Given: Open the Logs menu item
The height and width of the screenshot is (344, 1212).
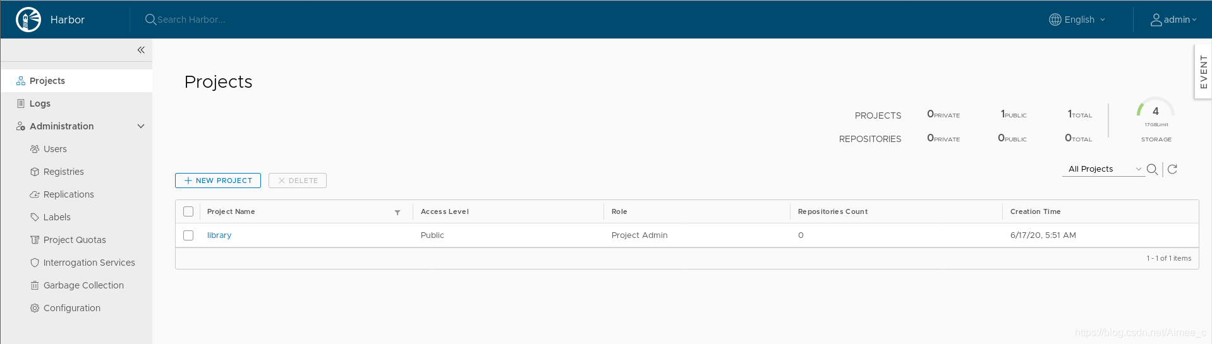Looking at the screenshot, I should 76,104.
